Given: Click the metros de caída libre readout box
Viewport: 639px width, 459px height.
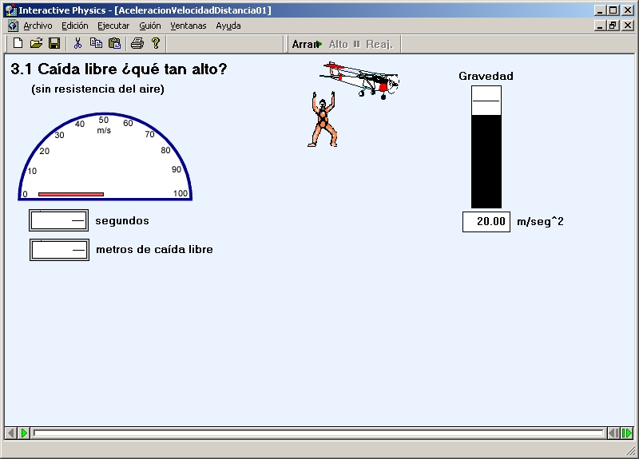Looking at the screenshot, I should (x=59, y=250).
